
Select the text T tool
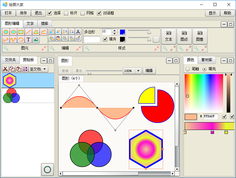(28, 40)
